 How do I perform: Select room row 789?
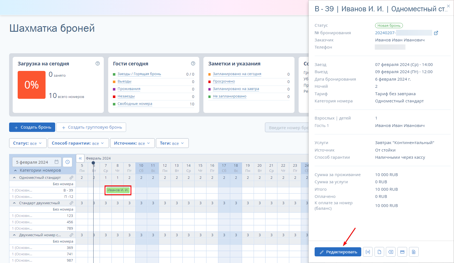point(43,229)
